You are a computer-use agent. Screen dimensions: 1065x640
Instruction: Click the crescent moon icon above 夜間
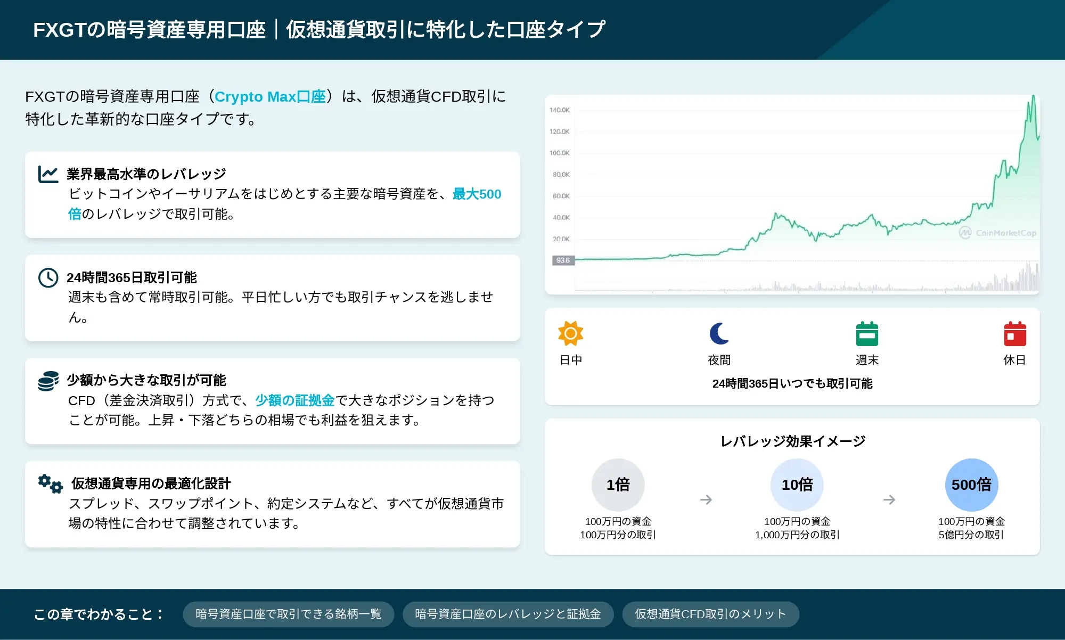(719, 334)
